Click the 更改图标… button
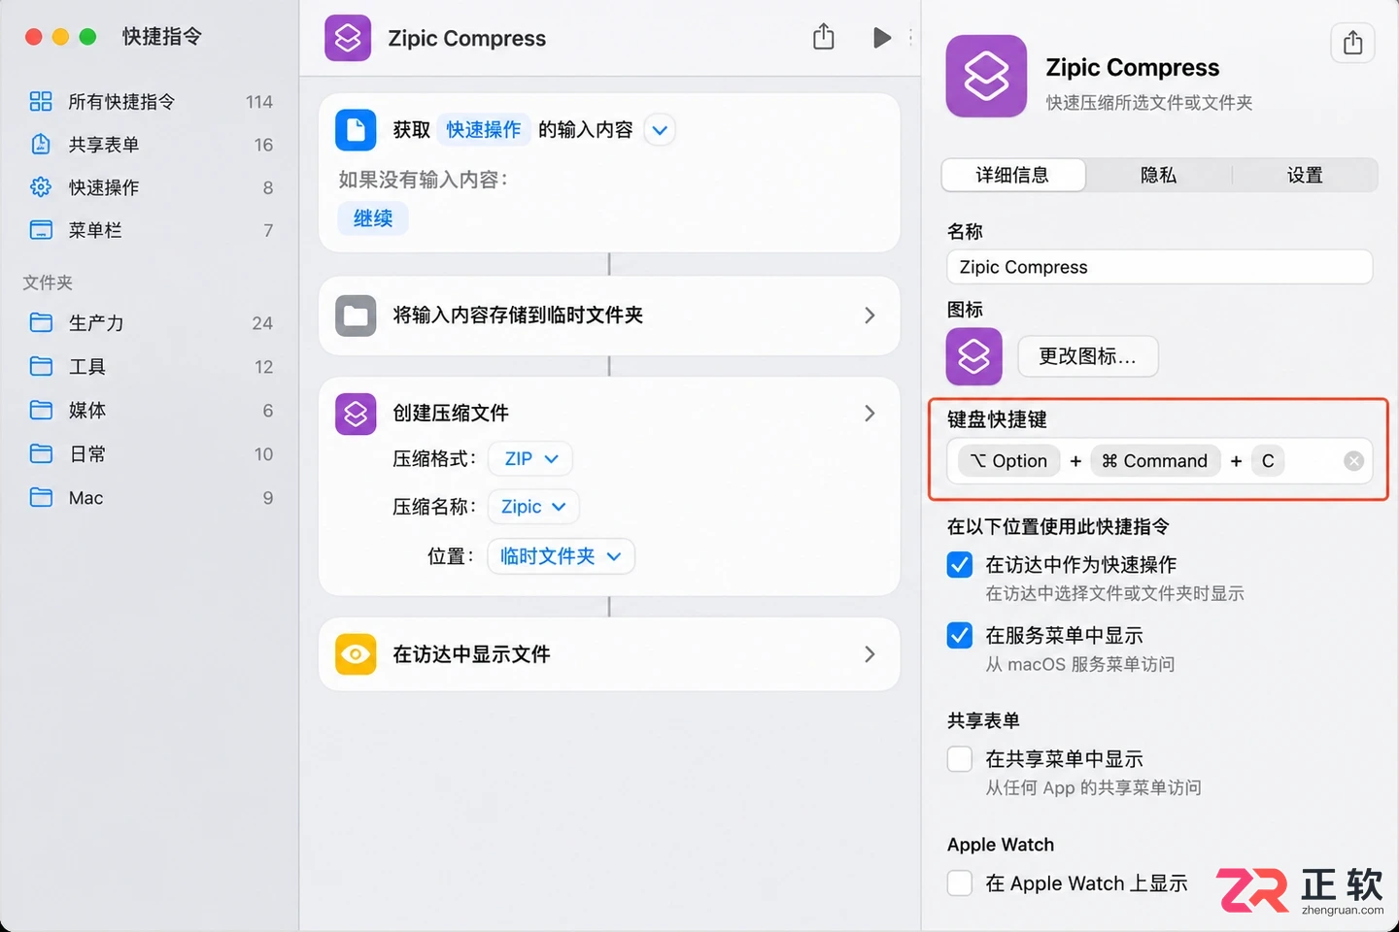 click(1087, 356)
